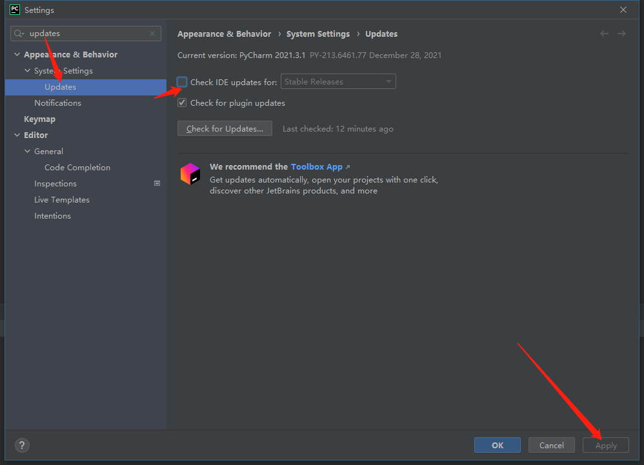Collapse the Editor tree node

tap(17, 135)
